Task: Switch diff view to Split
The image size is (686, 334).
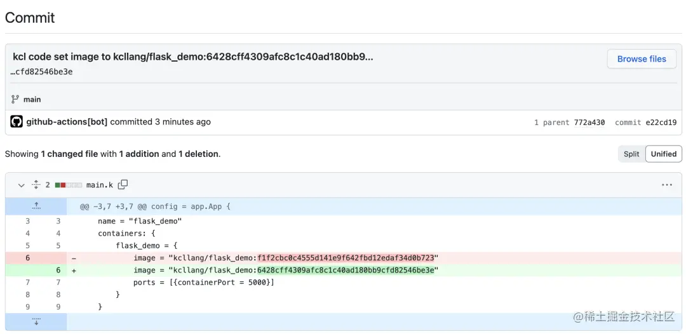Action: 631,154
